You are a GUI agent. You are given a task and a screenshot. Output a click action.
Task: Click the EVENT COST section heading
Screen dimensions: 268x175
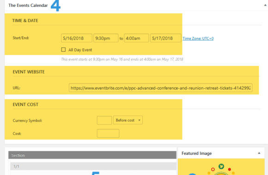[25, 105]
